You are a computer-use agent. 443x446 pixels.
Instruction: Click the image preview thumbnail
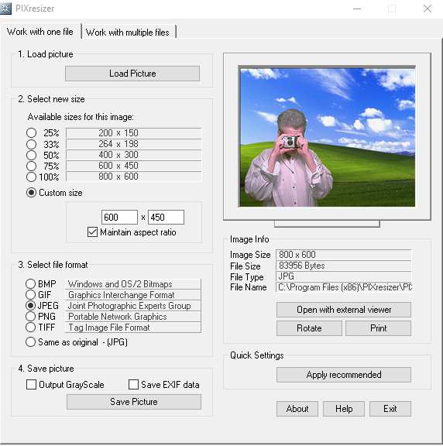(x=327, y=136)
